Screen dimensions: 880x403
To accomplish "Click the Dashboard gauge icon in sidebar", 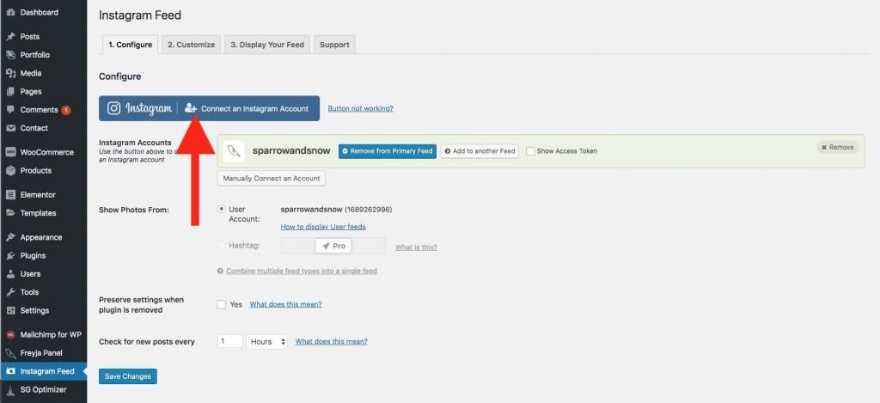I will pyautogui.click(x=10, y=12).
